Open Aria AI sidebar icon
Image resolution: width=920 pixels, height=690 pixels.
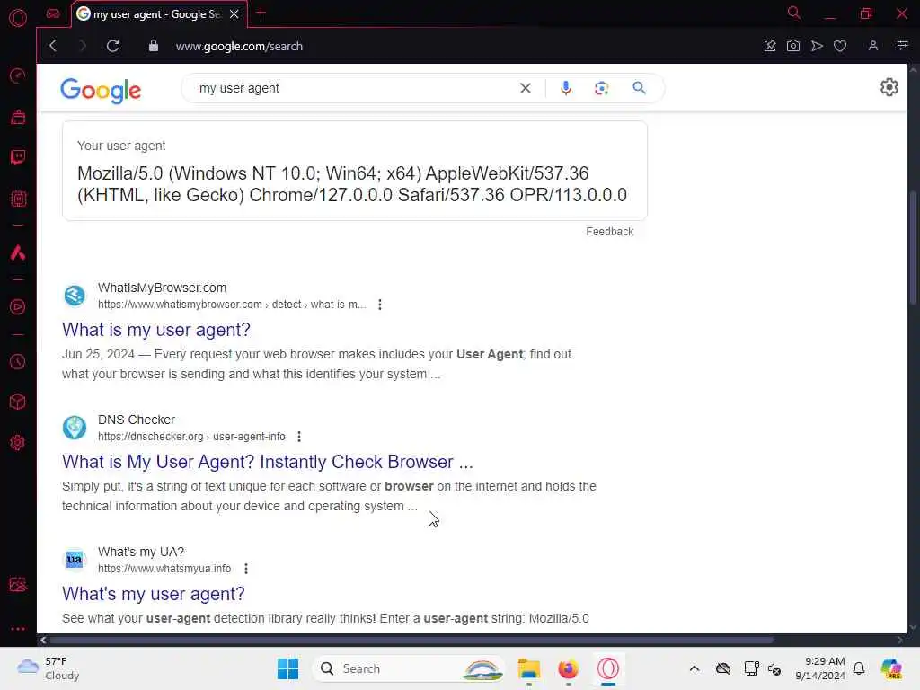pos(18,252)
